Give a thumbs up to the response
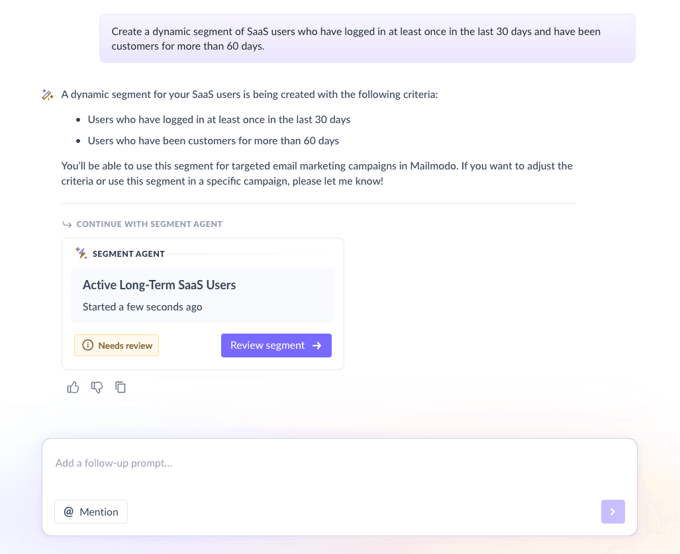 tap(73, 387)
